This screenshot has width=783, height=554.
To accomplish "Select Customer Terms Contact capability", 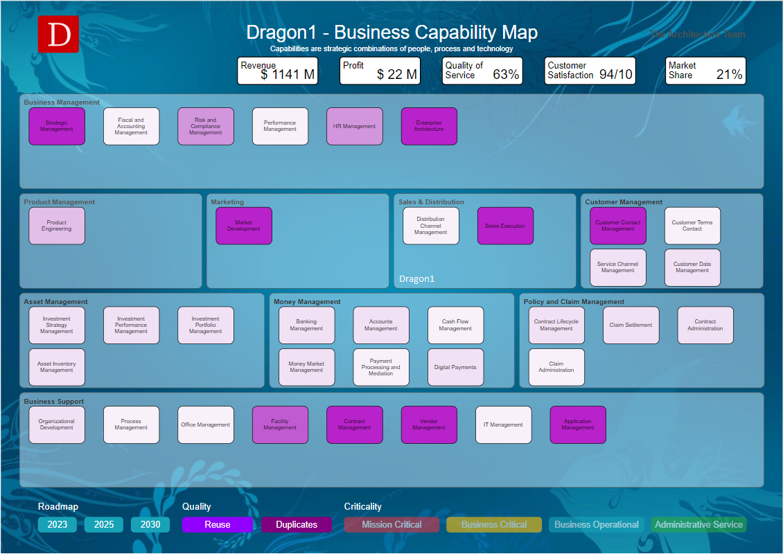I will [x=693, y=226].
